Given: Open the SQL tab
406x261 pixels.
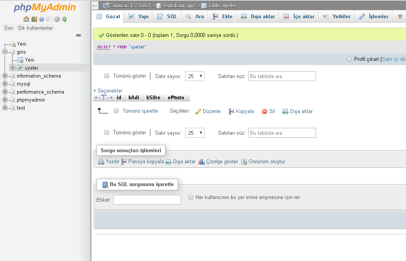Looking at the screenshot, I should [167, 16].
